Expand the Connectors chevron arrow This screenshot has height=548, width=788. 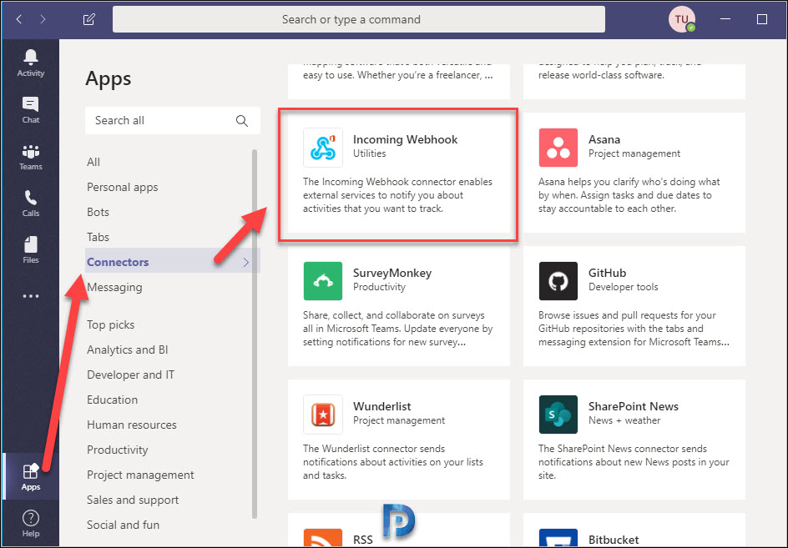[245, 262]
